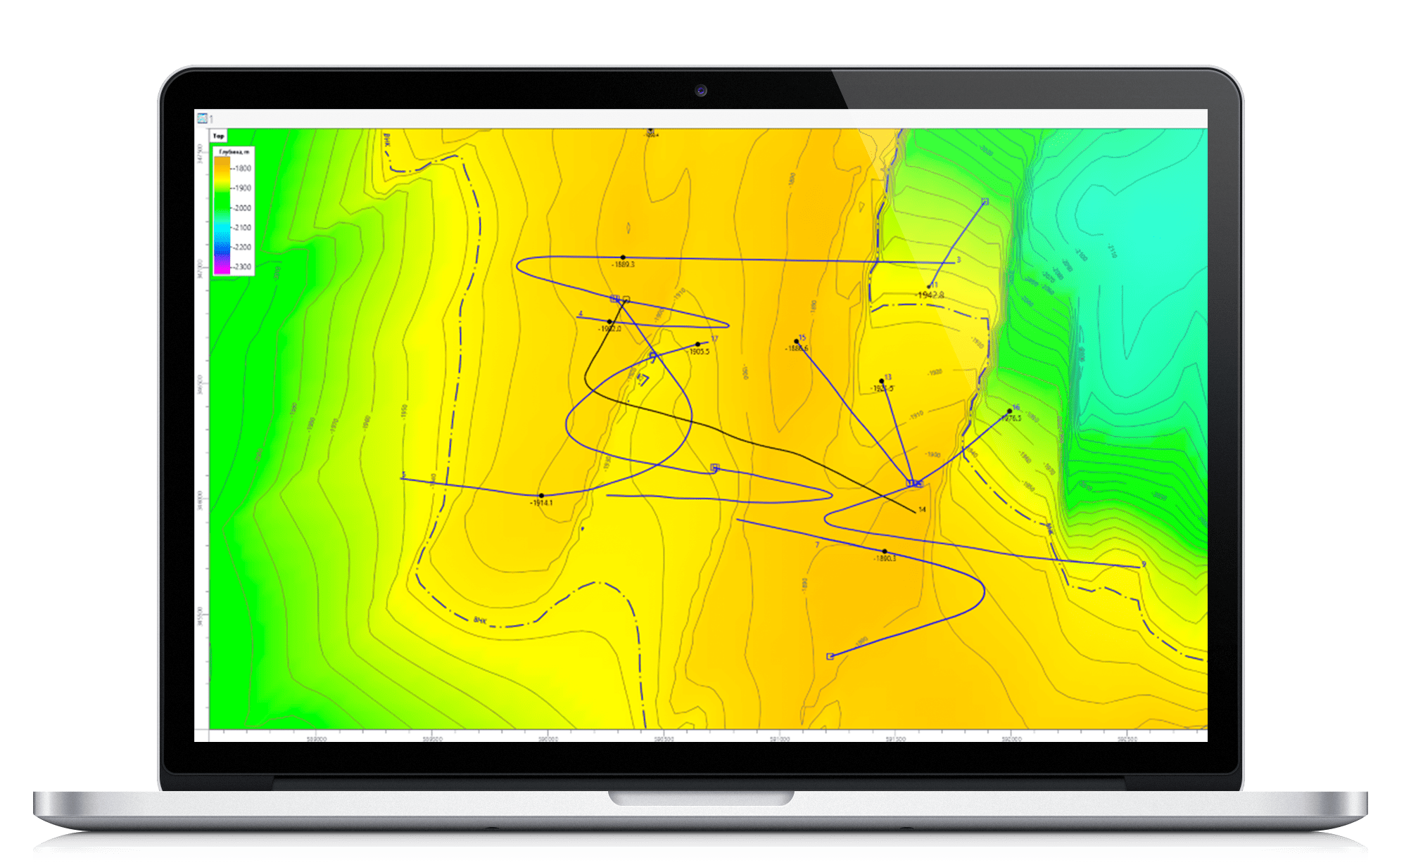Click the x-axis tick label 590000
The width and height of the screenshot is (1404, 865).
tap(548, 739)
